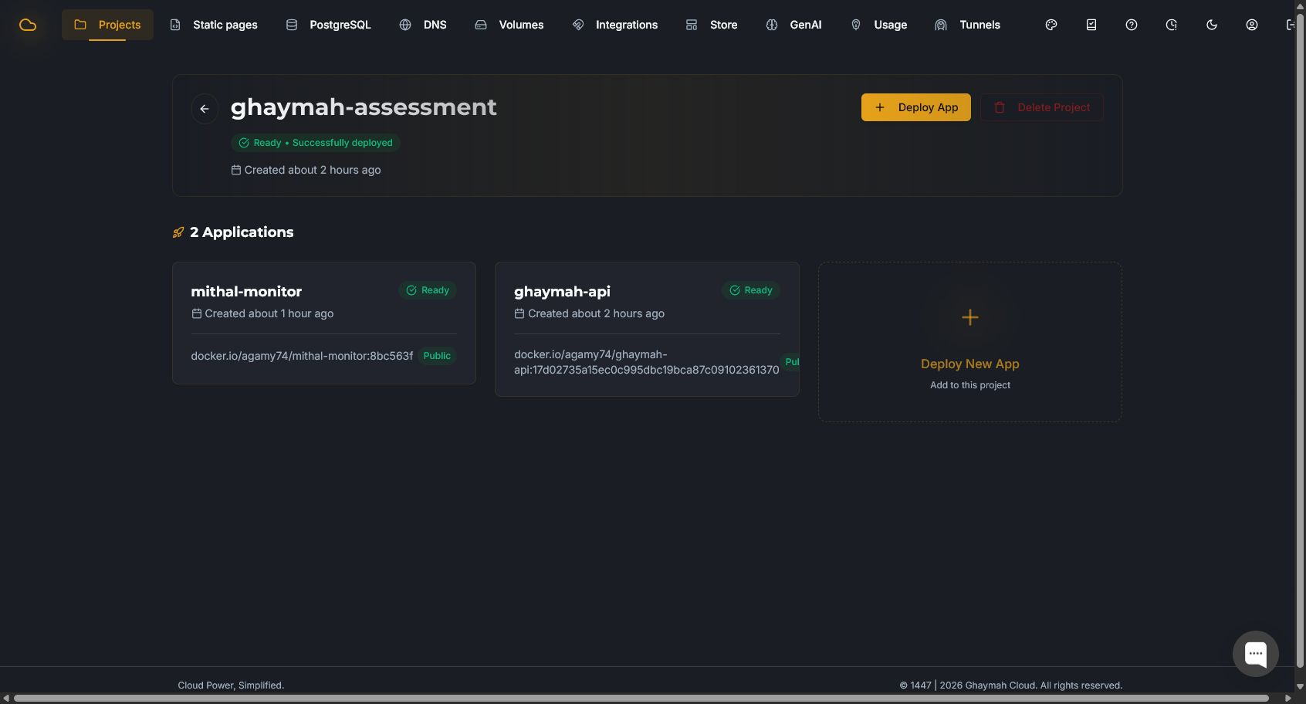
Task: Click the Ready status badge on mithal-monitor
Action: tap(428, 290)
